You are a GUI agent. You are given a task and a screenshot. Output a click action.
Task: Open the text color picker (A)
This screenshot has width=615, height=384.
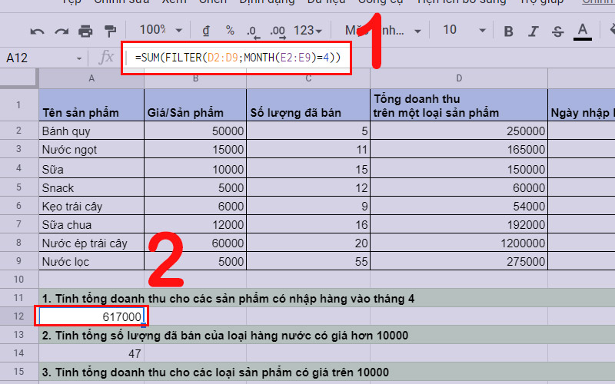(x=582, y=31)
